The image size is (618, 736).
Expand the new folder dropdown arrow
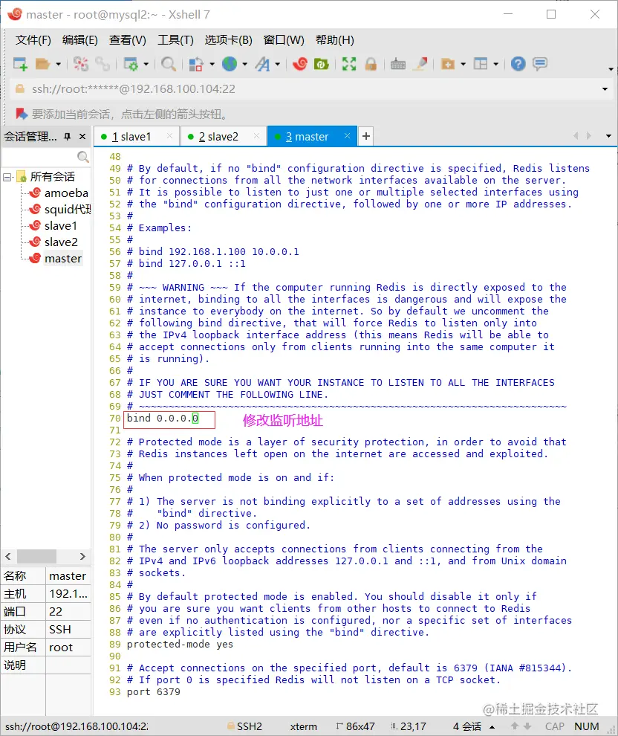[x=463, y=64]
